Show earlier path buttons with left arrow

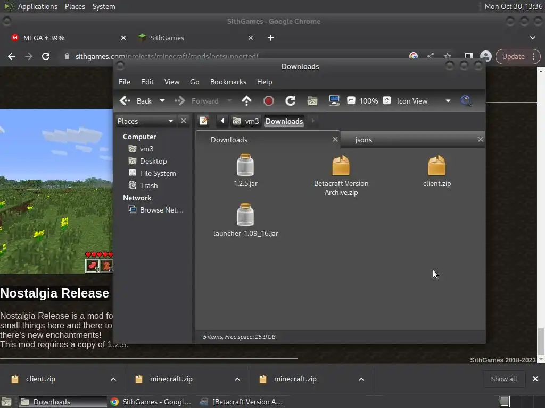[222, 121]
